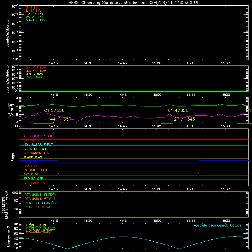Click the NON_SOLAR_EVENT flag label
The width and height of the screenshot is (252, 252).
[38, 145]
